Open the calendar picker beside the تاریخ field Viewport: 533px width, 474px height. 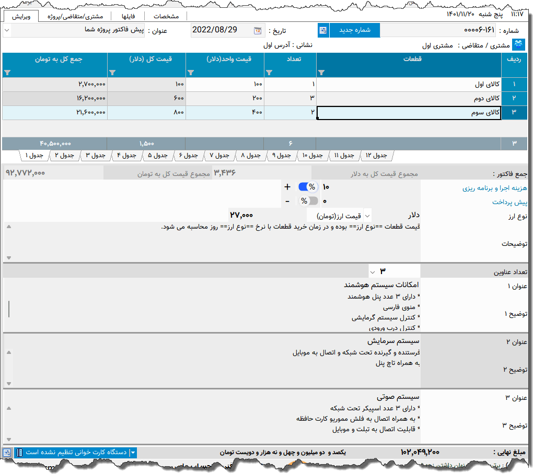pyautogui.click(x=257, y=30)
